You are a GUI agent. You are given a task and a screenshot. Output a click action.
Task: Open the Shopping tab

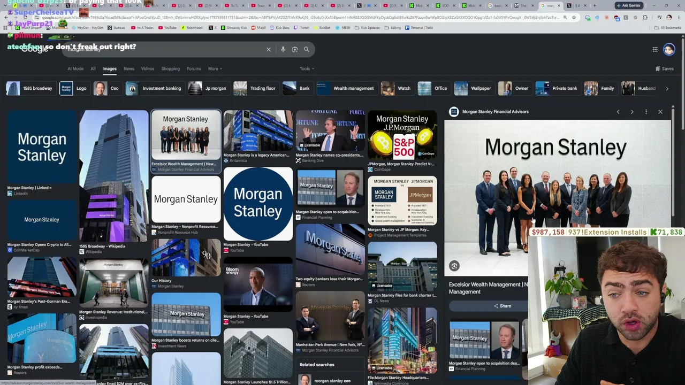pyautogui.click(x=171, y=68)
